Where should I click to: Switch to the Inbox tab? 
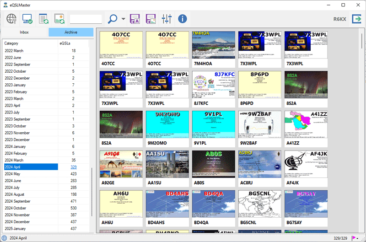pyautogui.click(x=24, y=32)
